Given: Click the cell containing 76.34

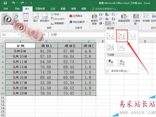Looking at the screenshot, I should (46, 93).
